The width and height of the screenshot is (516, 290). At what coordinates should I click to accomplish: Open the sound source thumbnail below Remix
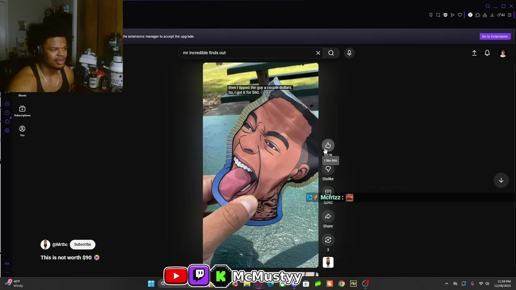[x=328, y=263]
